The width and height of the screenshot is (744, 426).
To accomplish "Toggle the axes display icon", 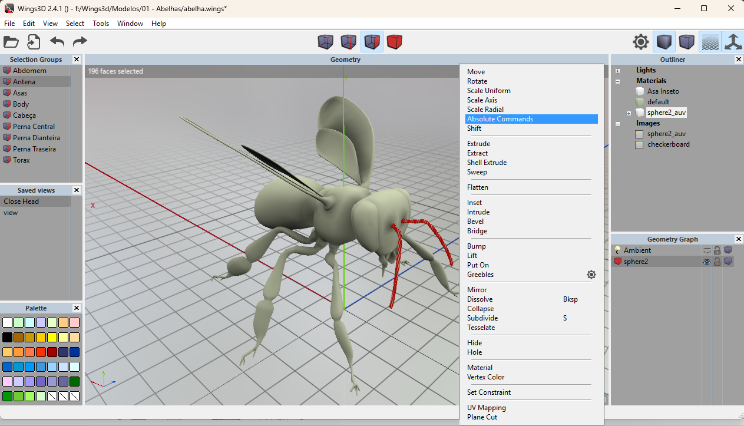I will pos(733,42).
